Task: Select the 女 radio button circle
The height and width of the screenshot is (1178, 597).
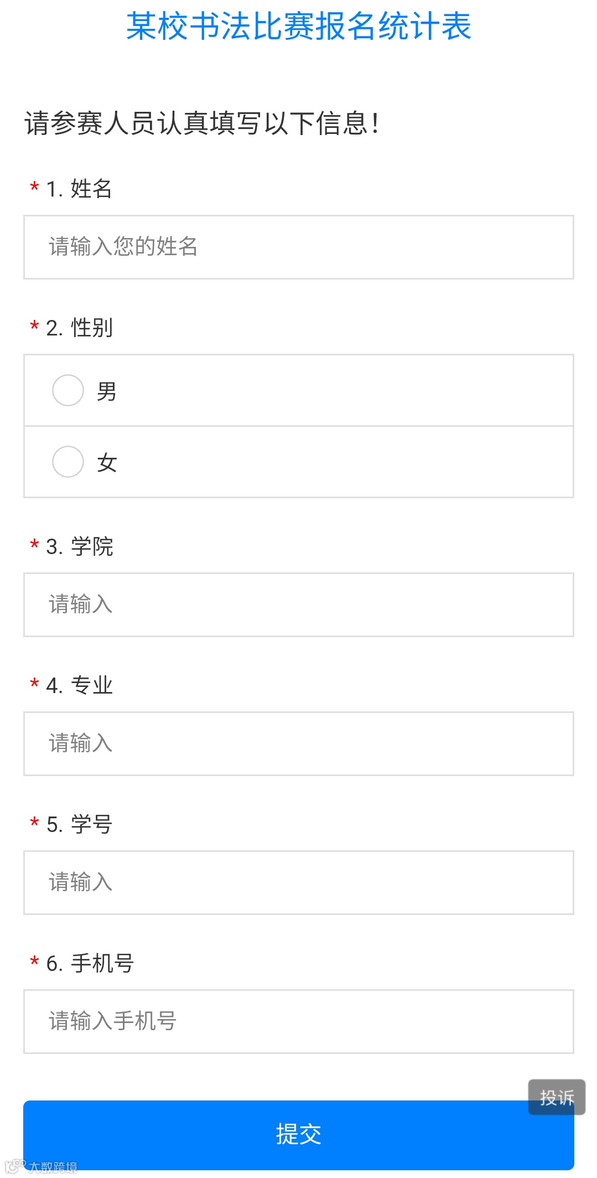Action: pos(68,462)
